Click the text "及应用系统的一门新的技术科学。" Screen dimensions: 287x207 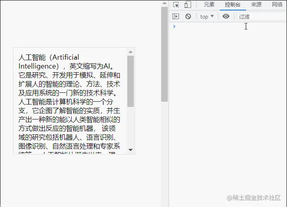[68, 93]
